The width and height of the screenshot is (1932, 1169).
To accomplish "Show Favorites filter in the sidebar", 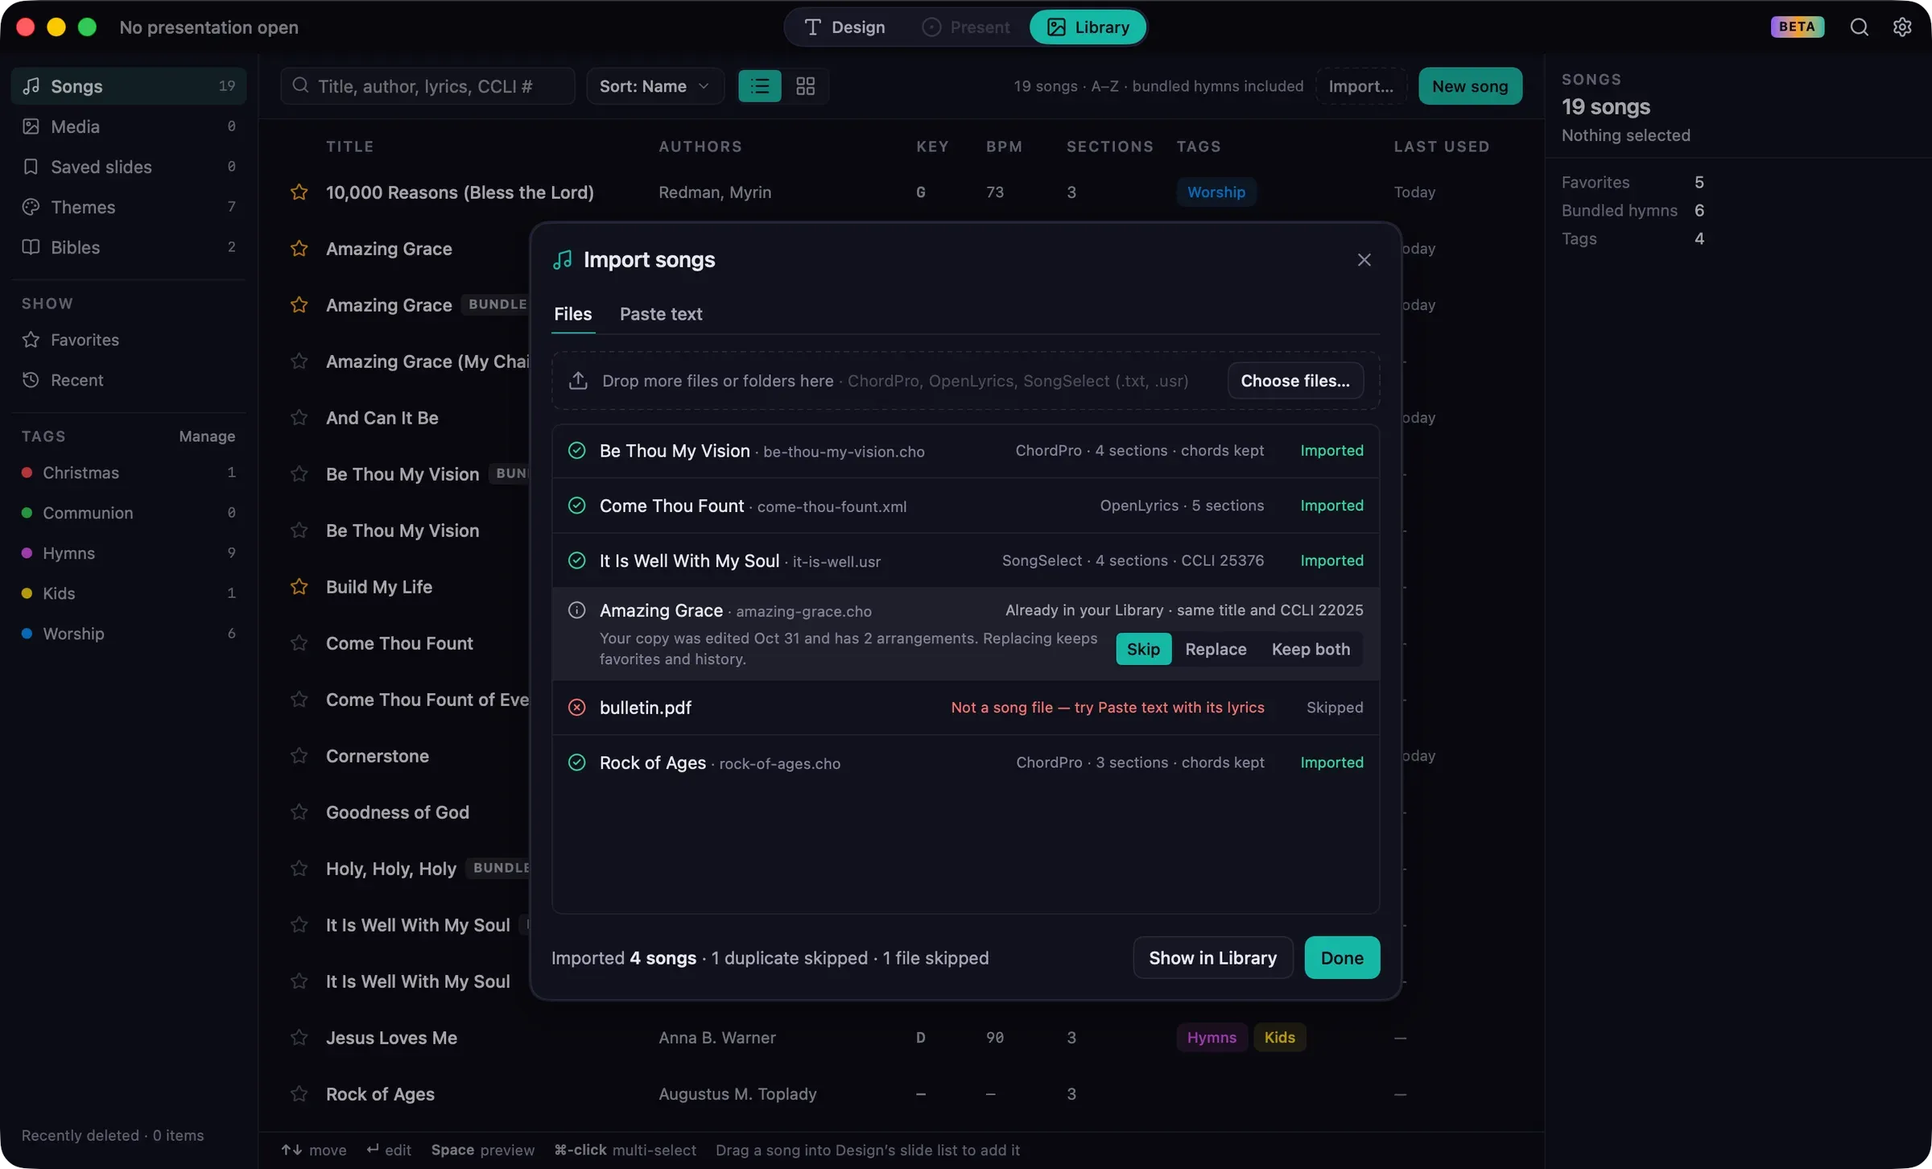I will click(x=129, y=340).
